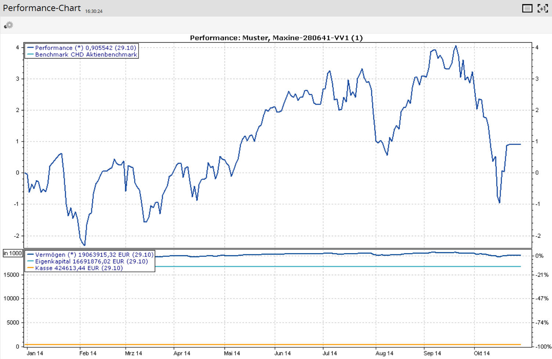This screenshot has width=552, height=359.
Task: Click the 'Jul 14' x-axis label
Action: tap(330, 353)
